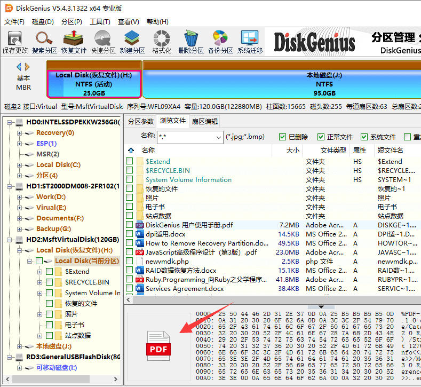Expand the Recovery(0) partition node
Image resolution: width=421 pixels, height=387 pixels.
(19, 133)
